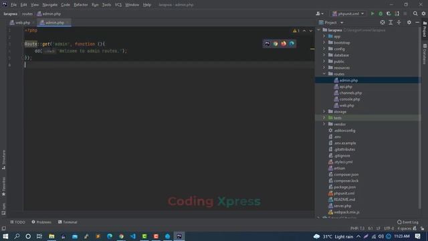Open file in Chrome browser icon
Viewport: 428px width, 241px height.
(276, 44)
